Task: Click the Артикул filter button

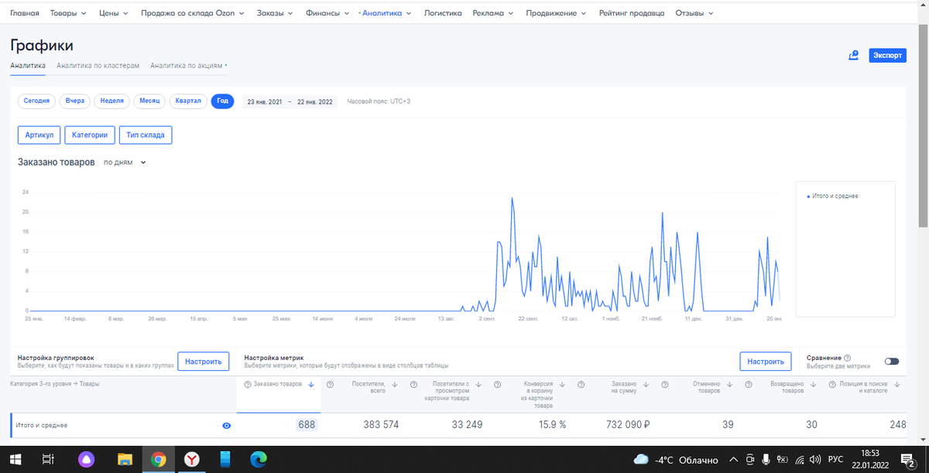Action: click(39, 135)
